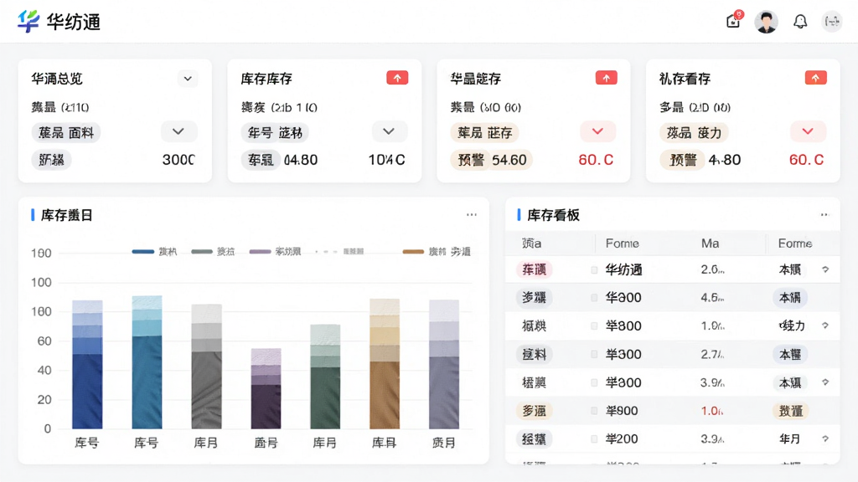Tick the checkbox beside 举200
Screen dimensions: 858x482
tap(594, 438)
